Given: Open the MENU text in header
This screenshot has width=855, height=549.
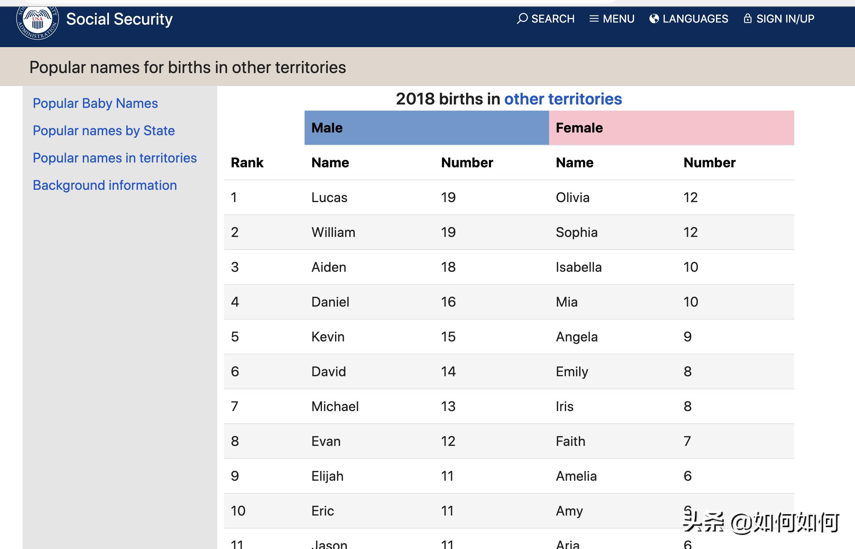Looking at the screenshot, I should [618, 18].
